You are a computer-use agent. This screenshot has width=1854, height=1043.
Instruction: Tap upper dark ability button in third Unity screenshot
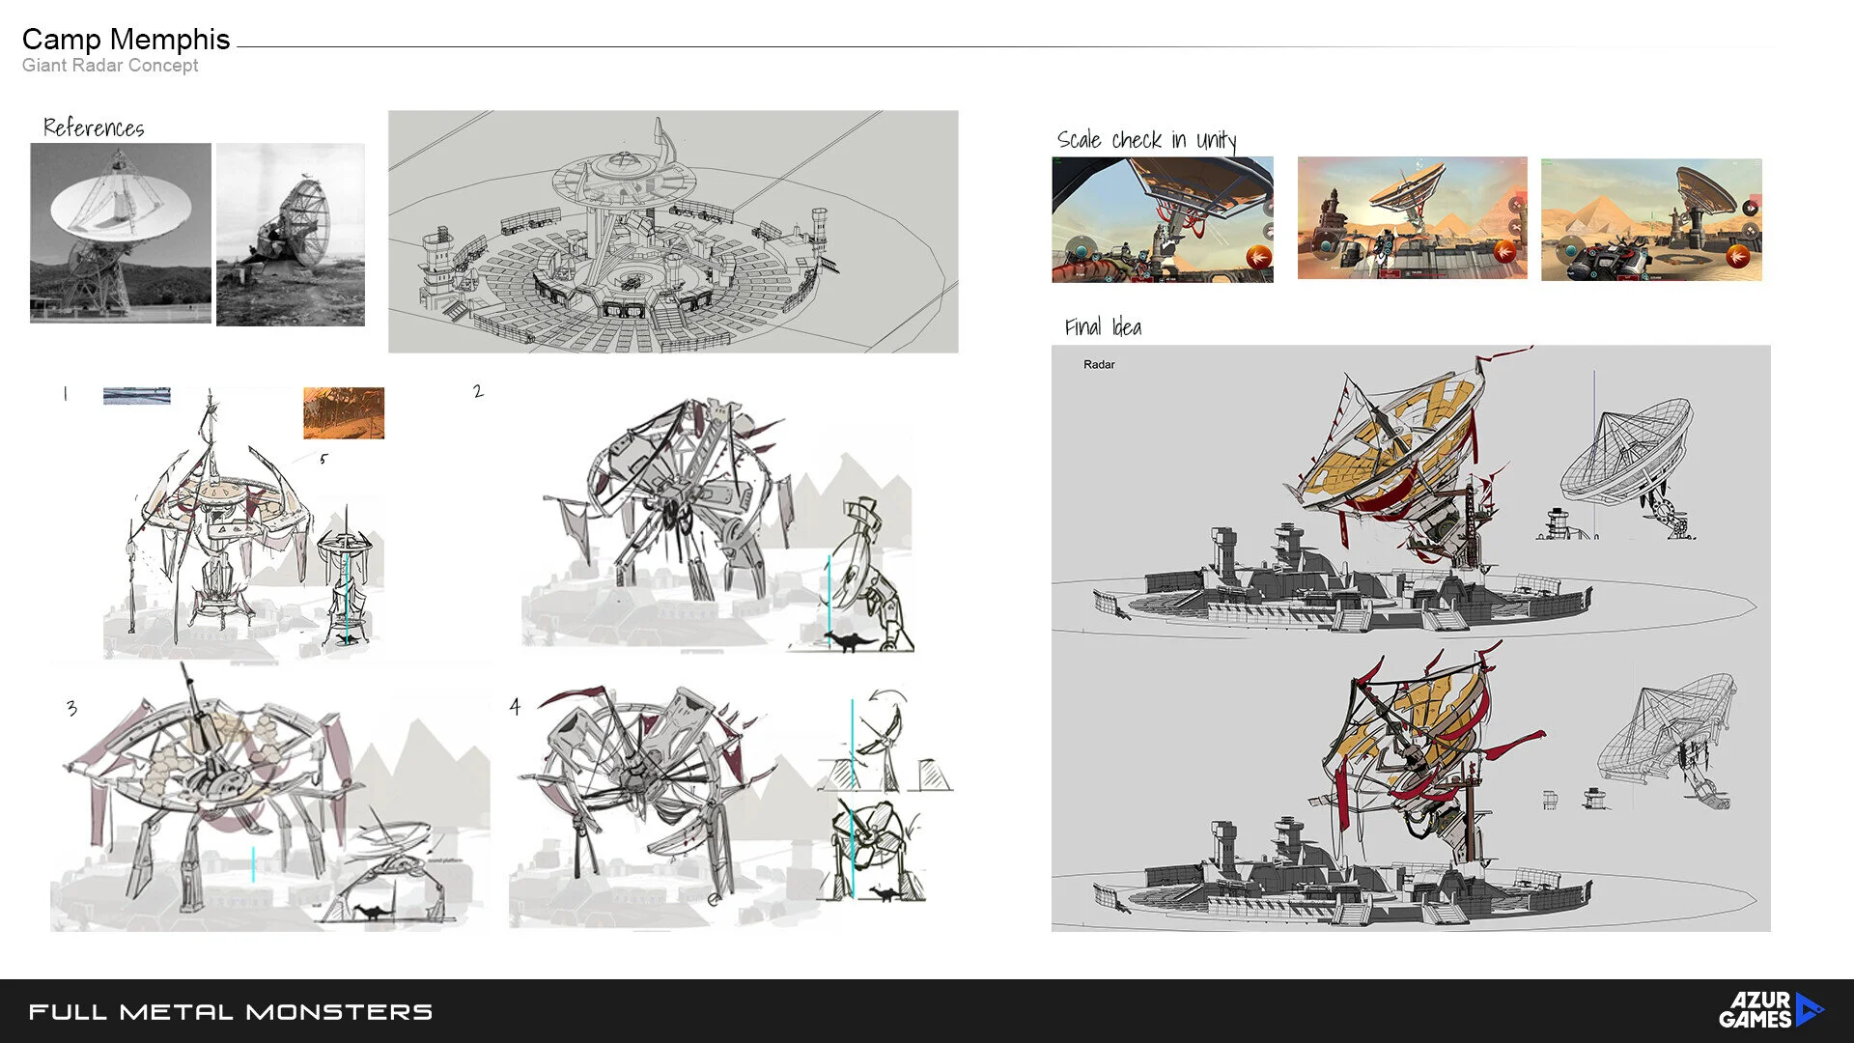[x=1750, y=208]
